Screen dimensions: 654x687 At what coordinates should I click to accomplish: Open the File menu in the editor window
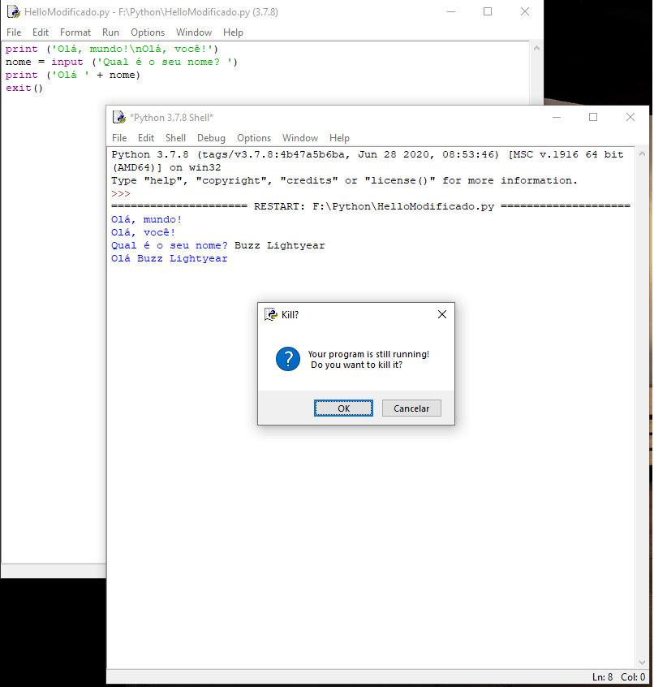coord(14,32)
